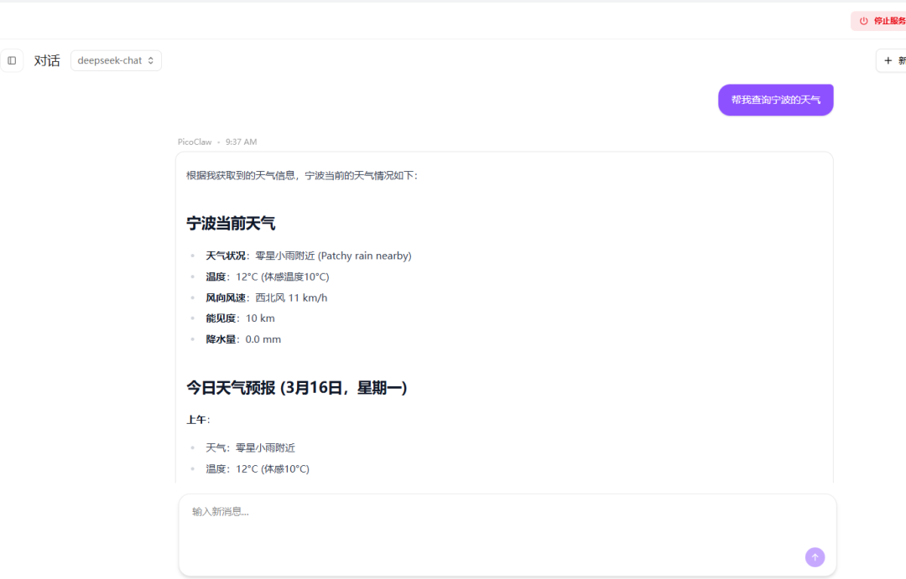Viewport: 906px width, 579px height.
Task: Click the intro sentence 根据我获取到的天气信息
Action: pyautogui.click(x=302, y=176)
